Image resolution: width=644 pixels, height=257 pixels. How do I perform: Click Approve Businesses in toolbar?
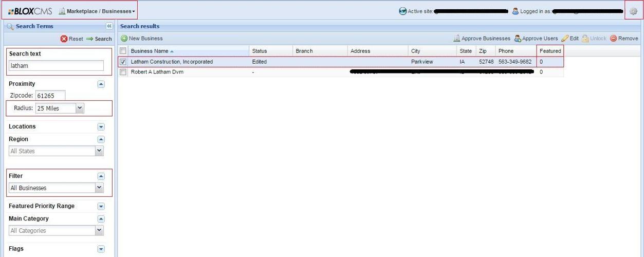click(482, 39)
